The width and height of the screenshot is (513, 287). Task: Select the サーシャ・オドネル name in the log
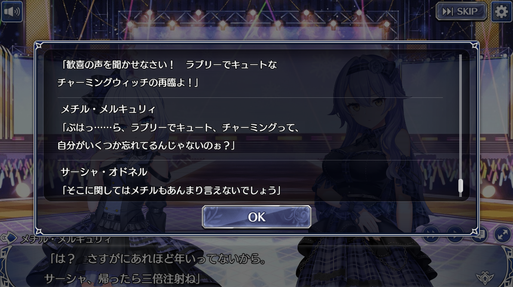pos(104,172)
